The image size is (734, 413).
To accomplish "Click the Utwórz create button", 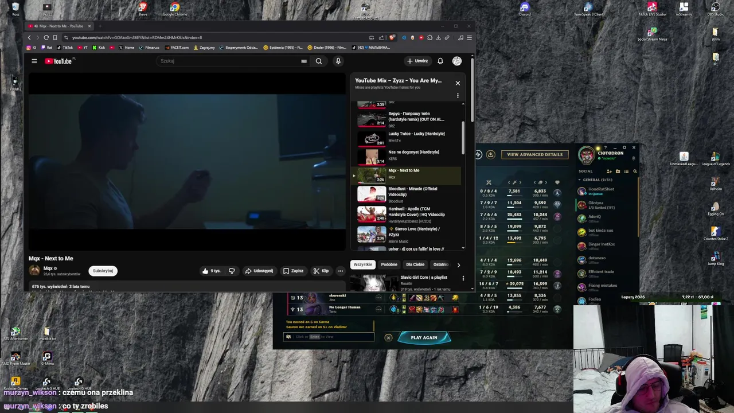I will tap(417, 61).
